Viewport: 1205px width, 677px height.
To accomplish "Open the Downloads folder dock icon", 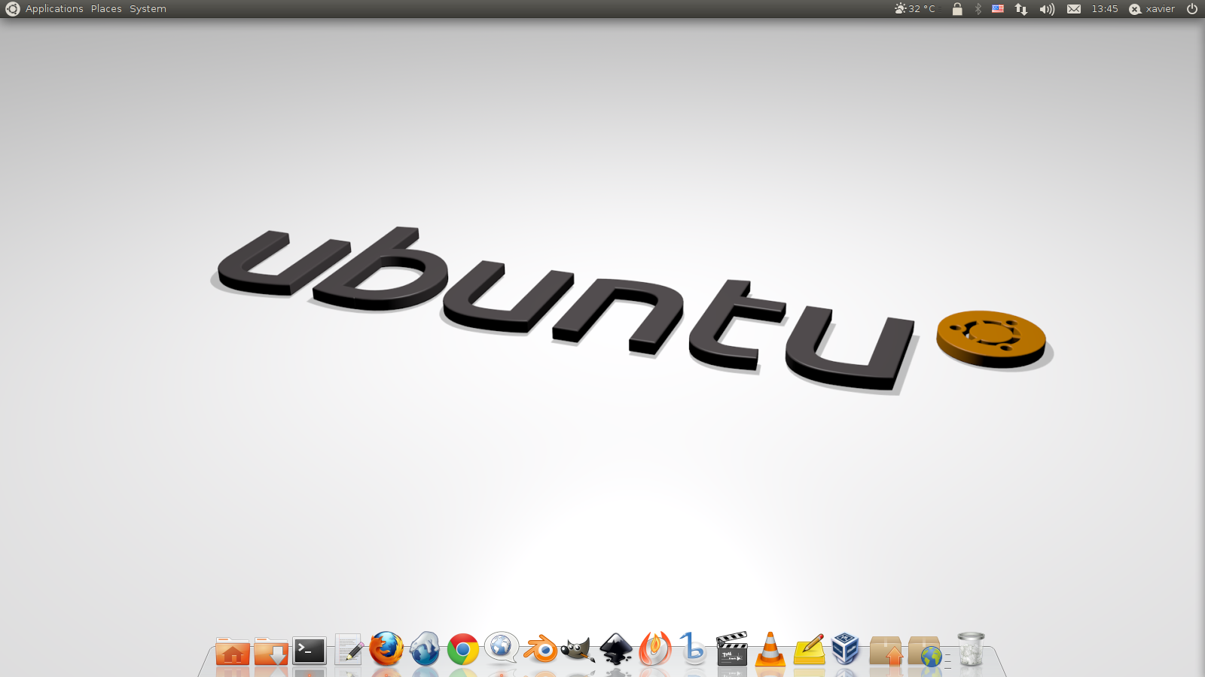I will coord(271,651).
